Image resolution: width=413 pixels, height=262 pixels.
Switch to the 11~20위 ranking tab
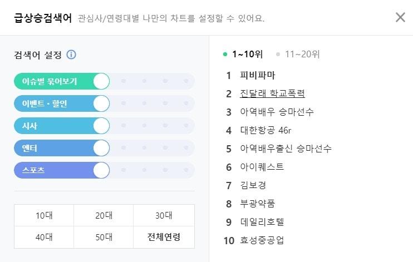tap(302, 55)
